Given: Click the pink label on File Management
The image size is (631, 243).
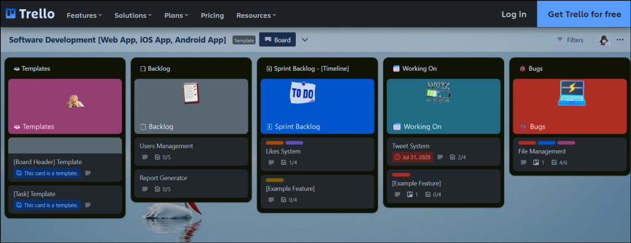Looking at the screenshot, I should [x=566, y=143].
